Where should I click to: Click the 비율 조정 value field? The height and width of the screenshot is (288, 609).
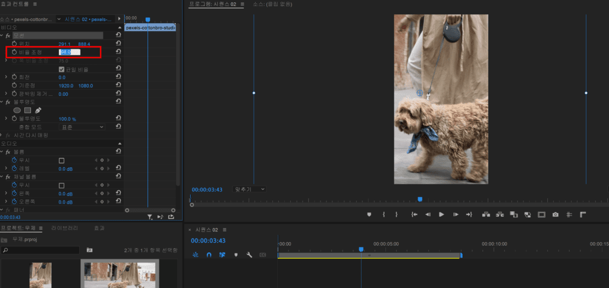click(70, 52)
